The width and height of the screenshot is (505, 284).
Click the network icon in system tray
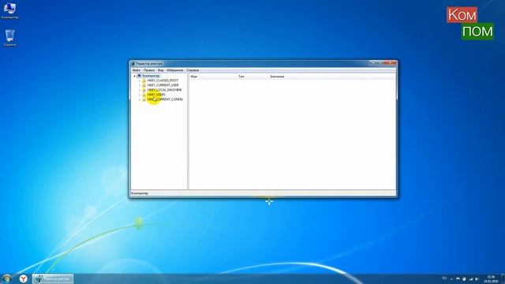[x=470, y=278]
